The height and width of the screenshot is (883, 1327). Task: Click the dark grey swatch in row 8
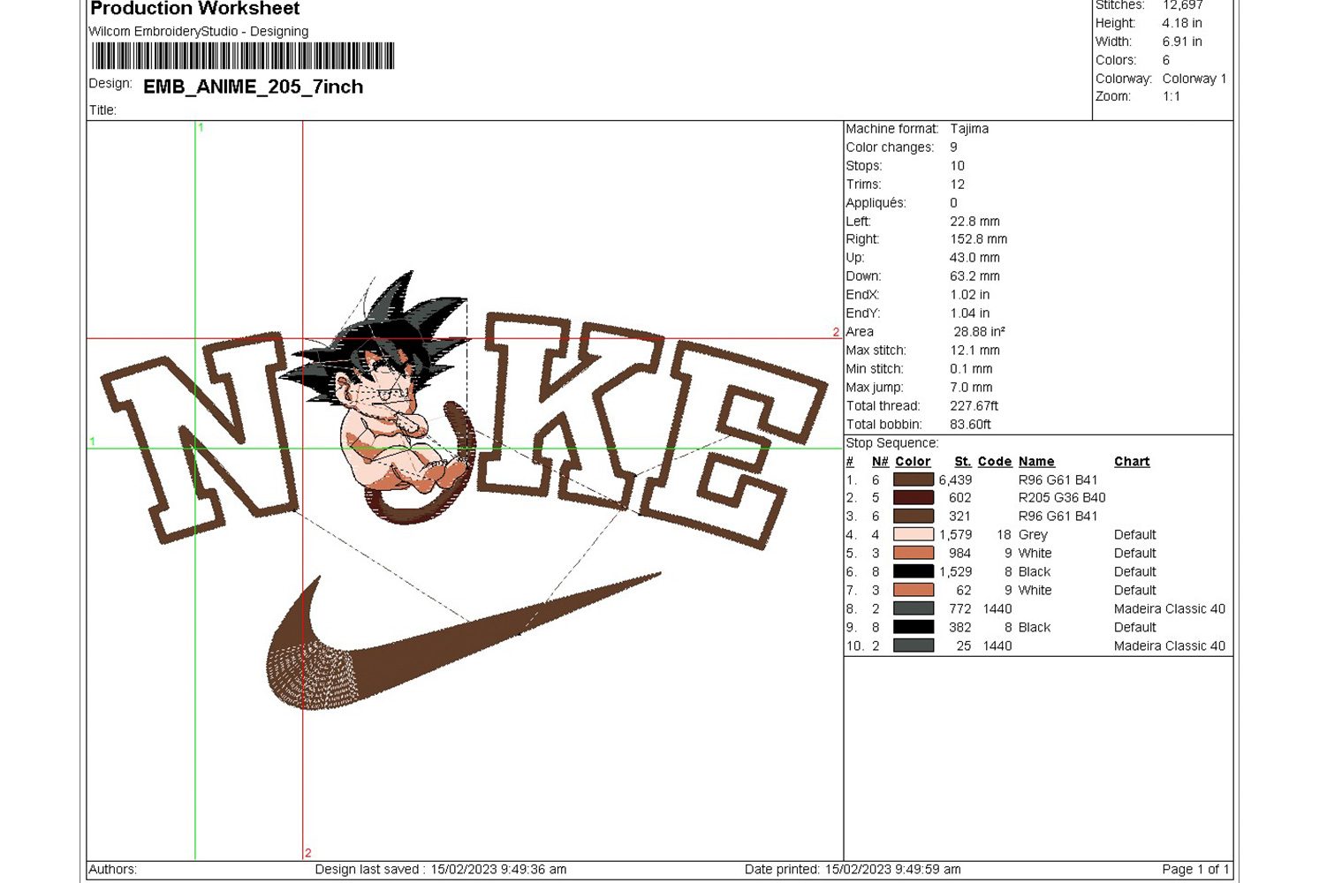[x=914, y=608]
